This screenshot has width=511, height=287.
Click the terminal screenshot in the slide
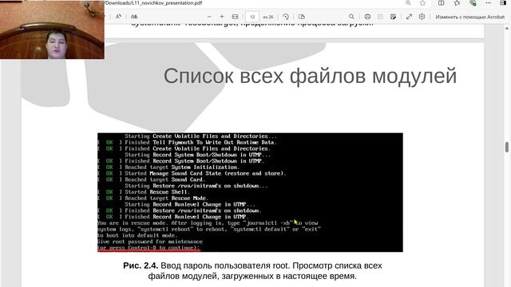(250, 192)
